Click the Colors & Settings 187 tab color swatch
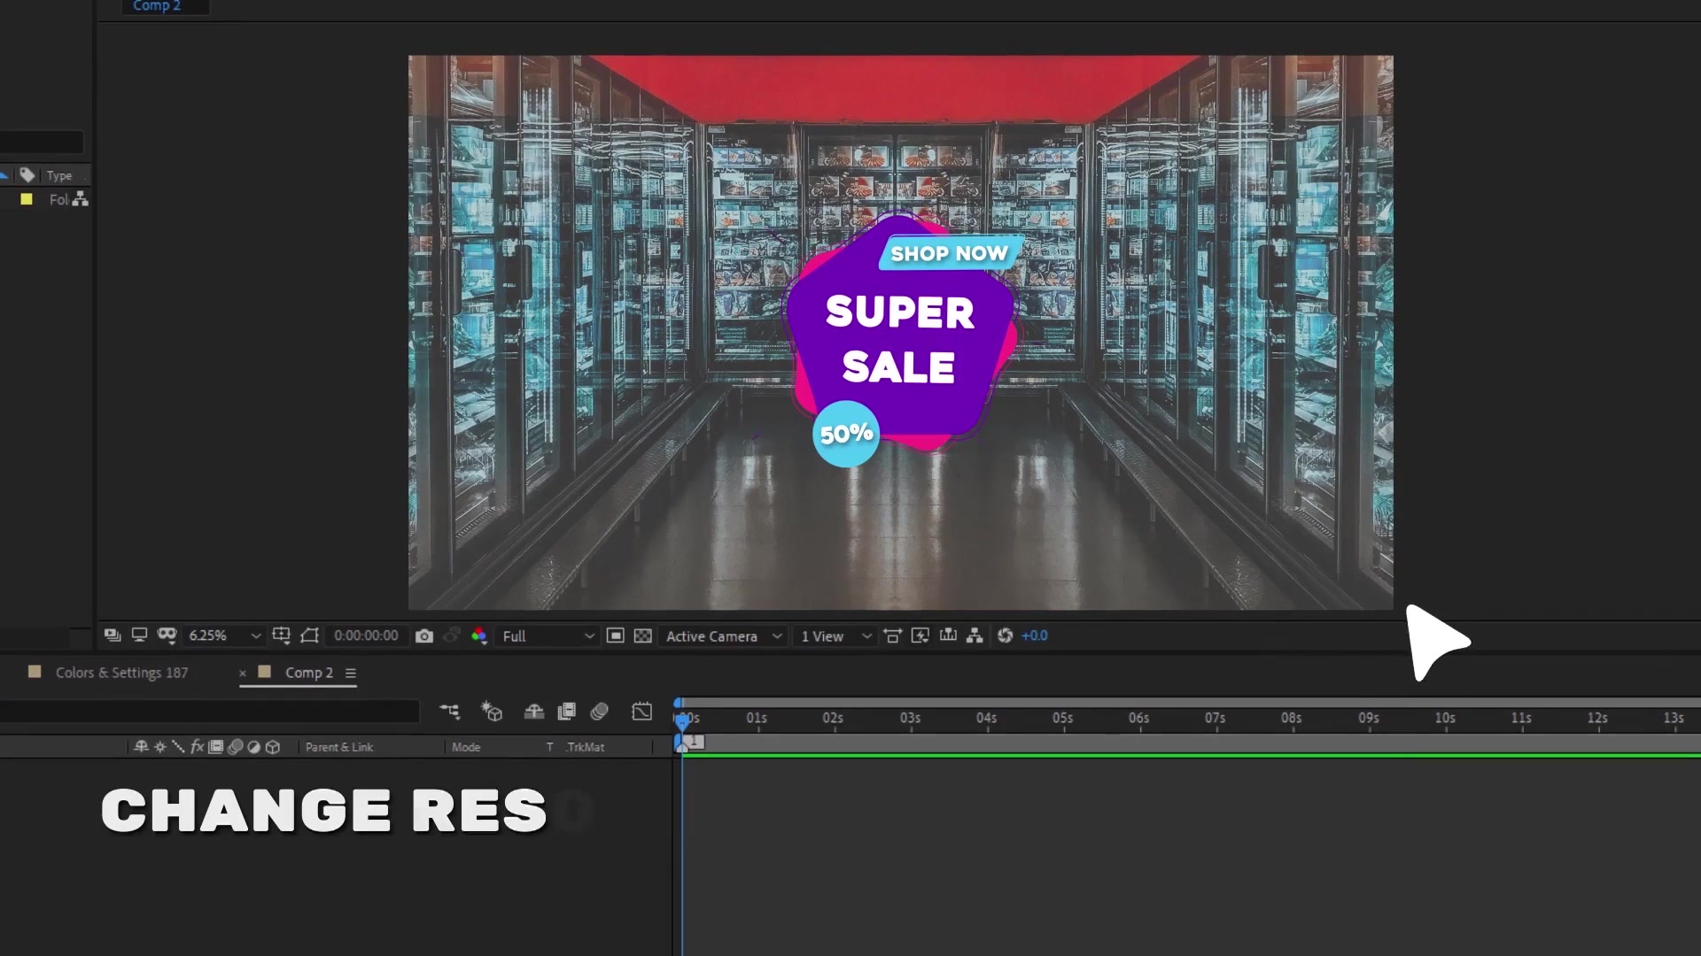The height and width of the screenshot is (956, 1701). pos(35,672)
